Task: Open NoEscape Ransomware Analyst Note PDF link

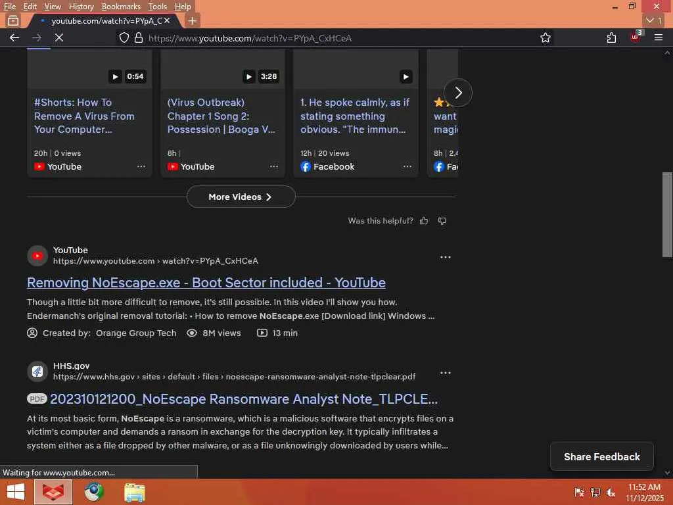Action: tap(244, 399)
